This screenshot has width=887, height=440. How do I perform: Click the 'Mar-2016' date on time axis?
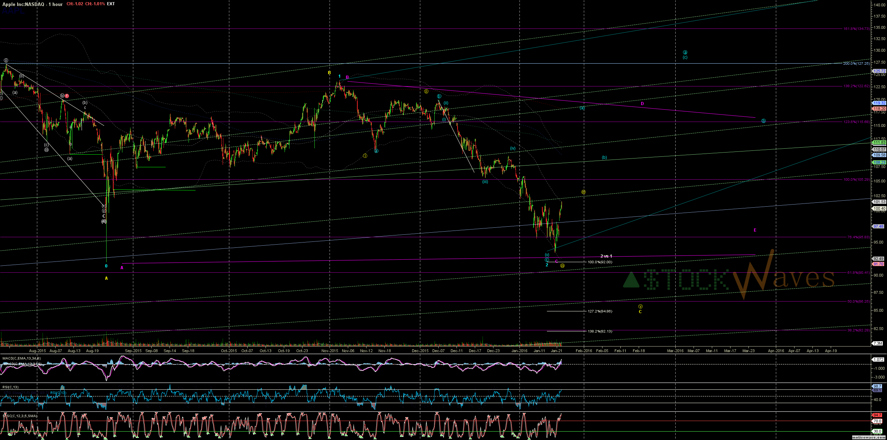point(675,351)
